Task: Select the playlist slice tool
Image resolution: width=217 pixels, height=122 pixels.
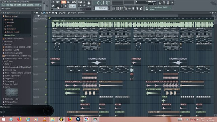Action: pyautogui.click(x=56, y=13)
